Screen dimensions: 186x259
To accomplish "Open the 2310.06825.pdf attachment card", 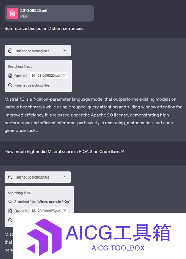I will click(49, 13).
